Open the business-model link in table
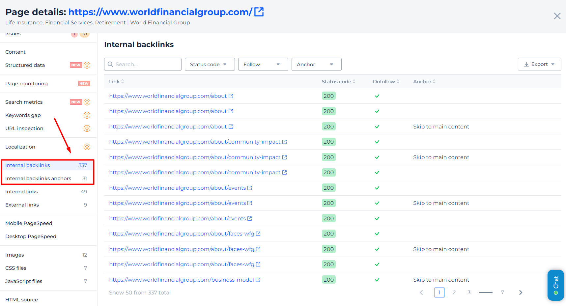Image resolution: width=566 pixels, height=306 pixels. pos(182,280)
